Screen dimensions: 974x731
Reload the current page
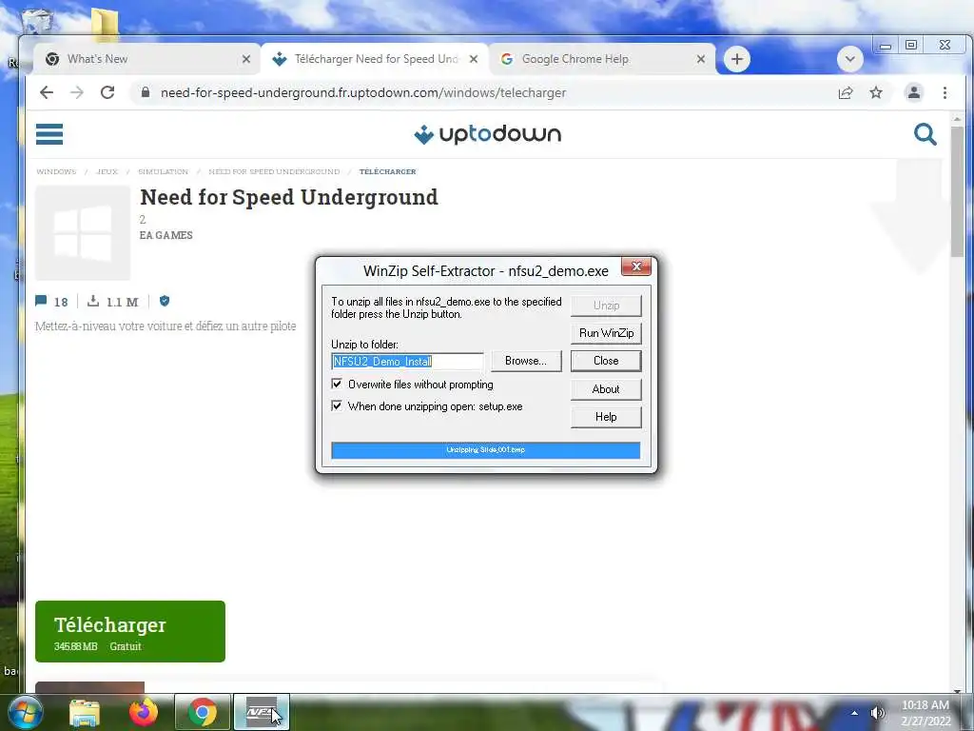click(107, 92)
